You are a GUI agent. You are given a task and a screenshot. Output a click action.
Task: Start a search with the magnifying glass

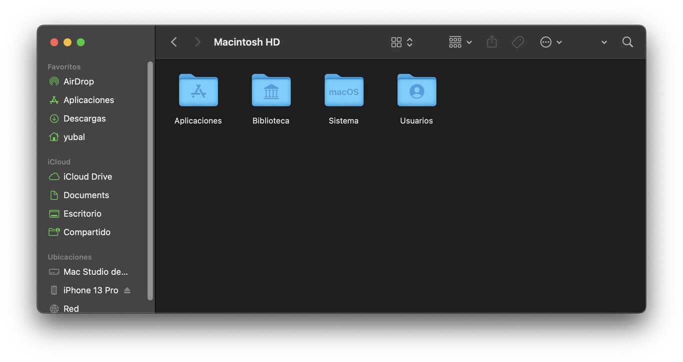point(627,42)
